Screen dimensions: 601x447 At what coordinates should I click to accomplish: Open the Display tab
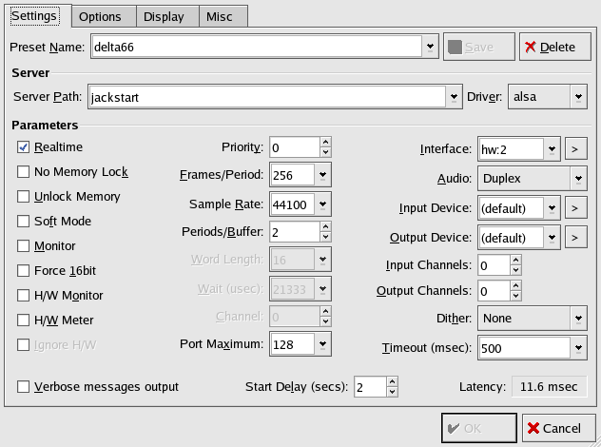click(165, 16)
